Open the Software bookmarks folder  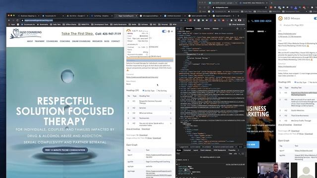click(x=143, y=24)
